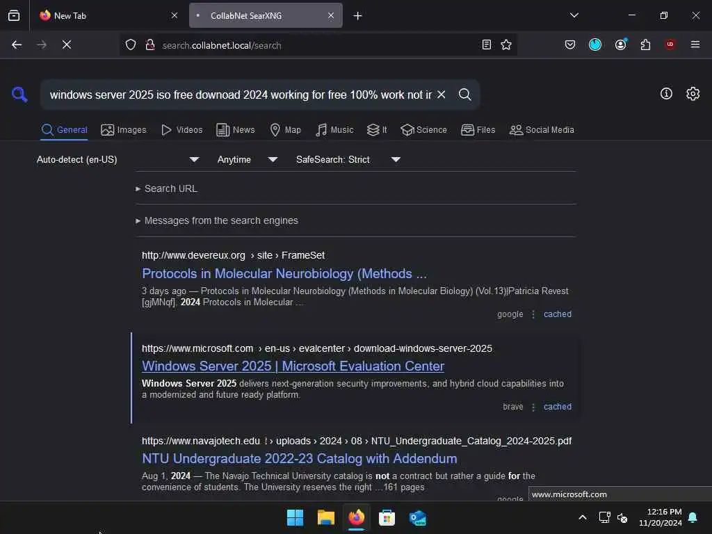This screenshot has width=712, height=534.
Task: Open the Auto-detect language dropdown
Action: click(118, 159)
